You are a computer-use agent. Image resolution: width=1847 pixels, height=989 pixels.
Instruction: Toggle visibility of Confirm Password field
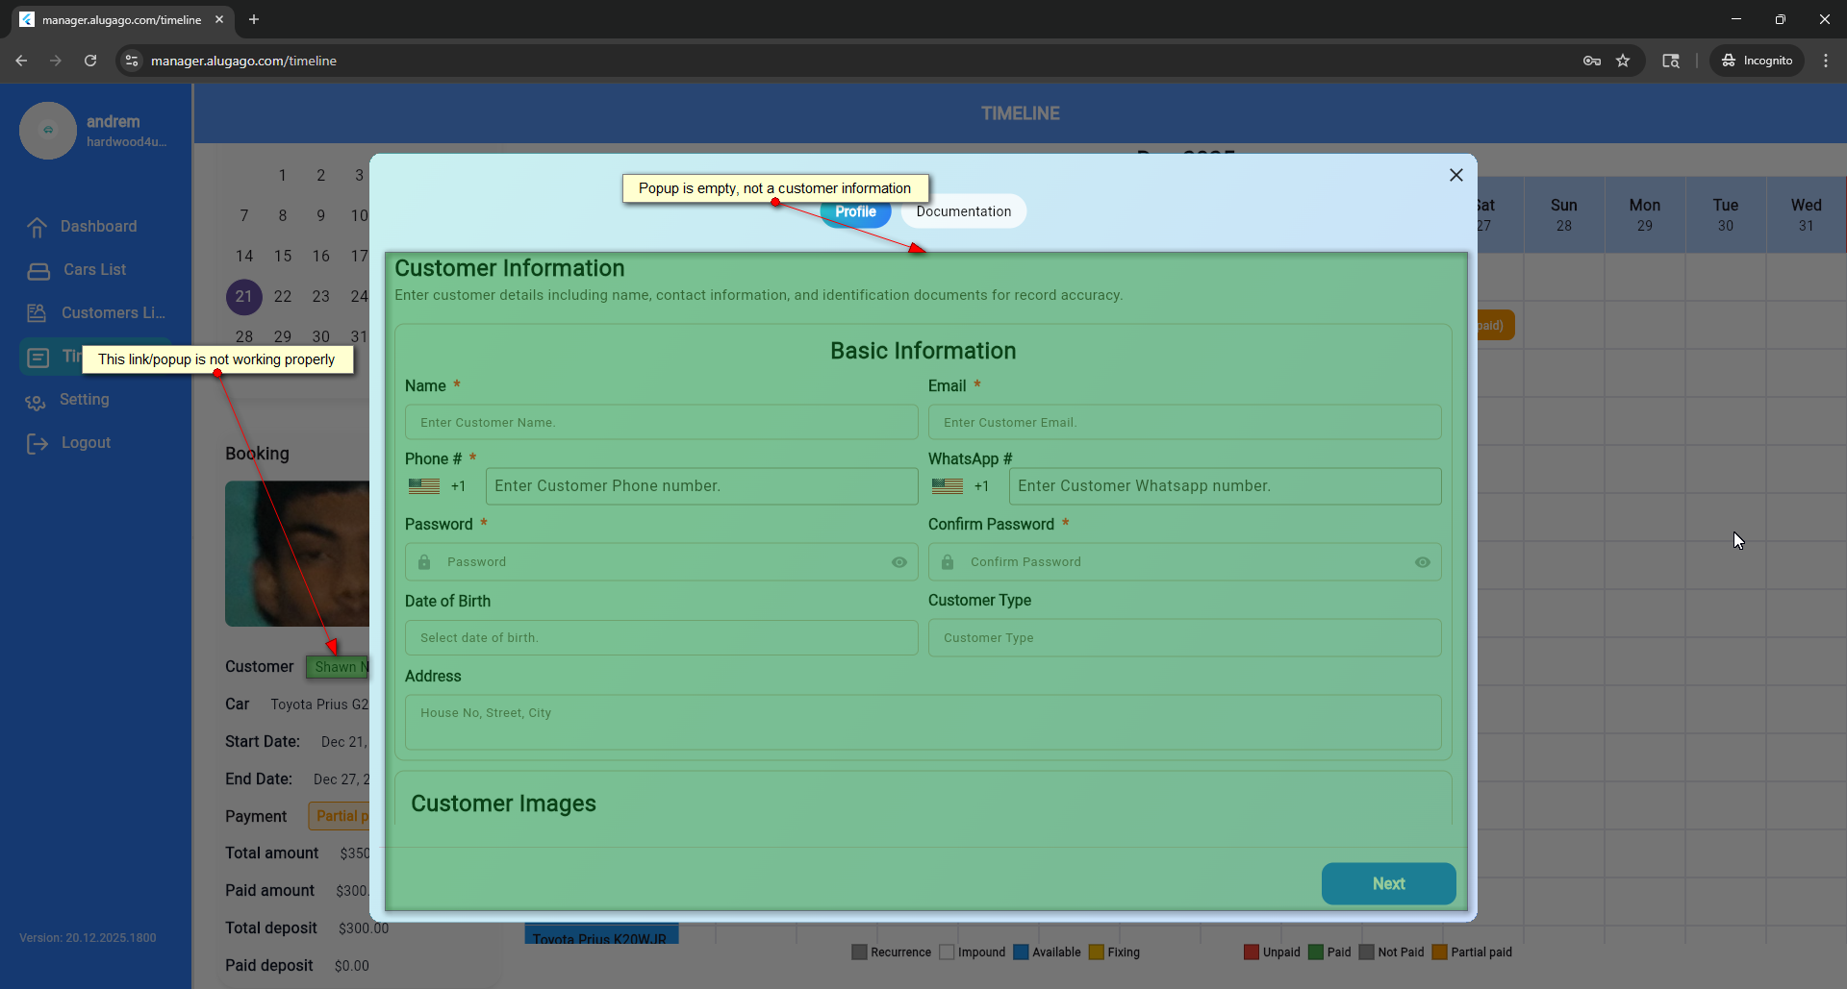pyautogui.click(x=1422, y=562)
